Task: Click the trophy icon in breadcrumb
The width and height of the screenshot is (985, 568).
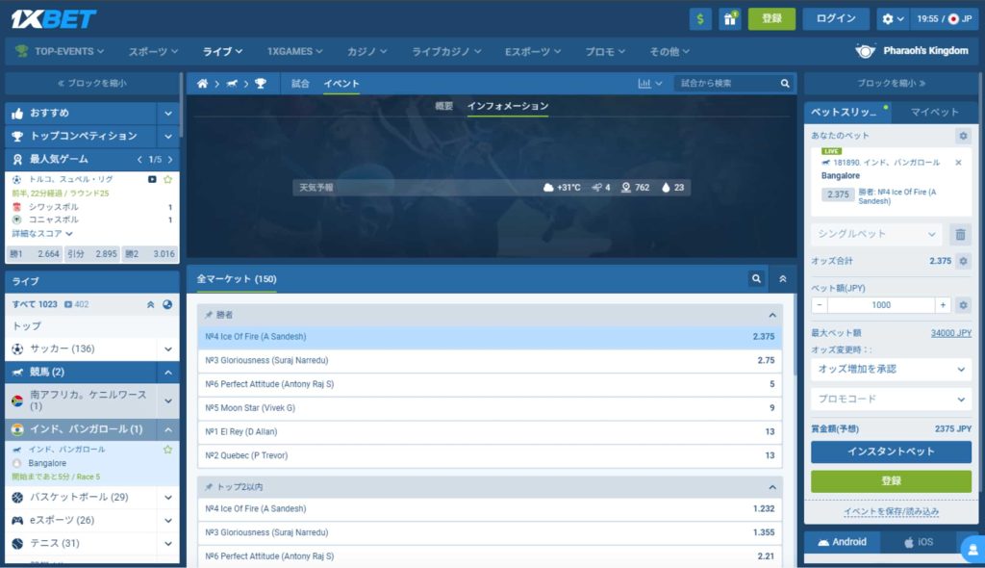Action: click(x=261, y=84)
